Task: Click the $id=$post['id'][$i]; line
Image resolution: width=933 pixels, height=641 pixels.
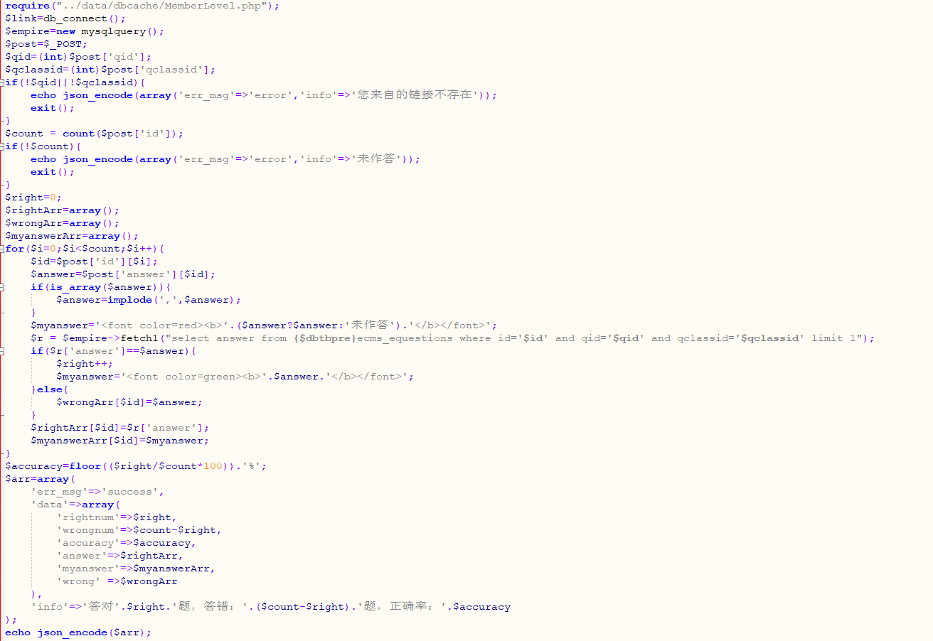Action: 95,262
